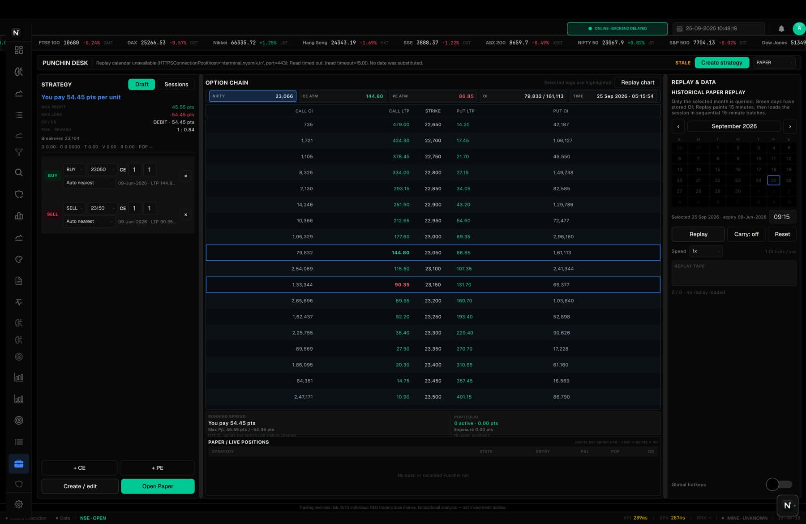Open the settings gear in sidebar
The image size is (806, 524).
tap(19, 504)
